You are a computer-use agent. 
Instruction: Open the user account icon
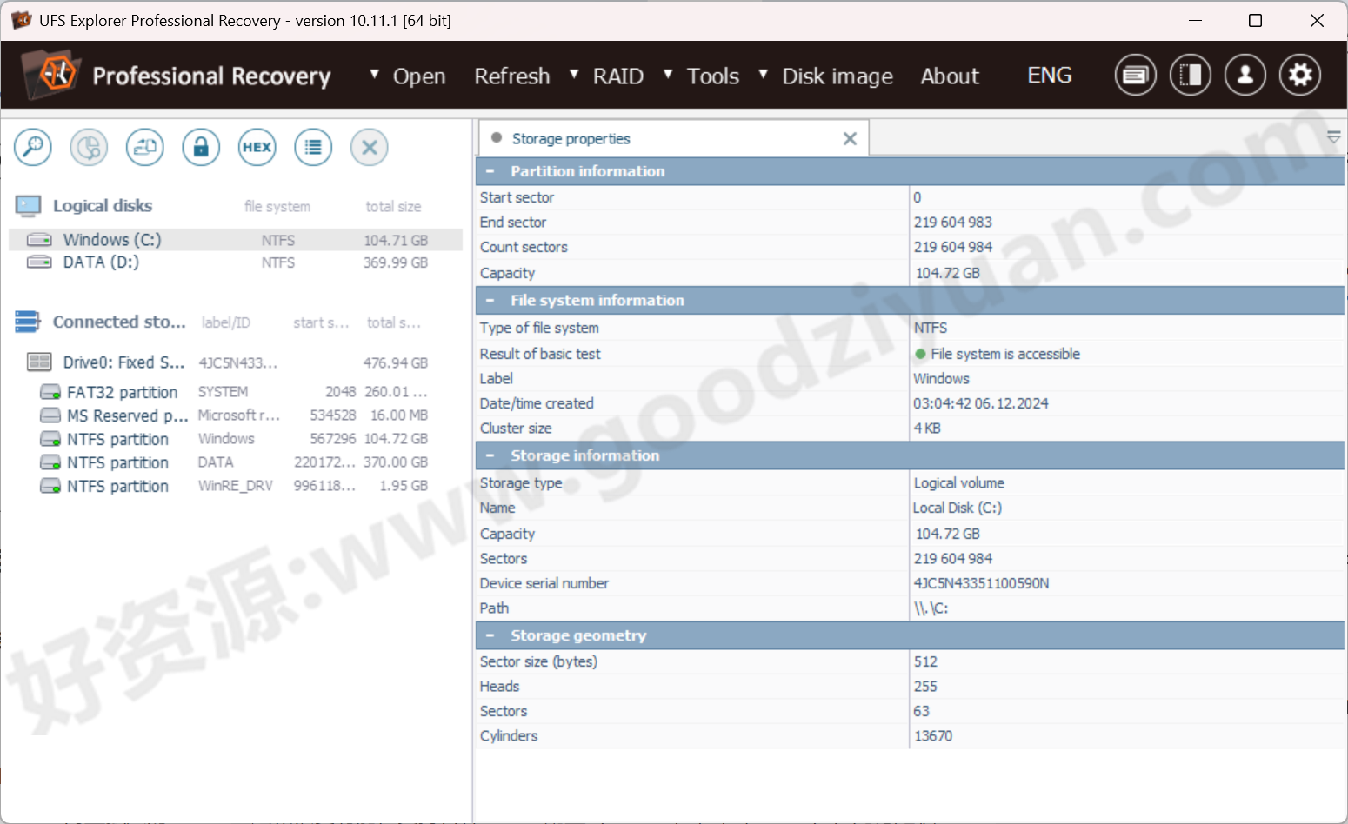tap(1245, 75)
